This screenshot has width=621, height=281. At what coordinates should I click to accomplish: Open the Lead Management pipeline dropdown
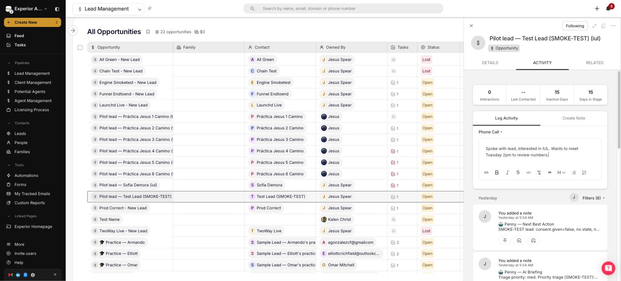(x=108, y=9)
